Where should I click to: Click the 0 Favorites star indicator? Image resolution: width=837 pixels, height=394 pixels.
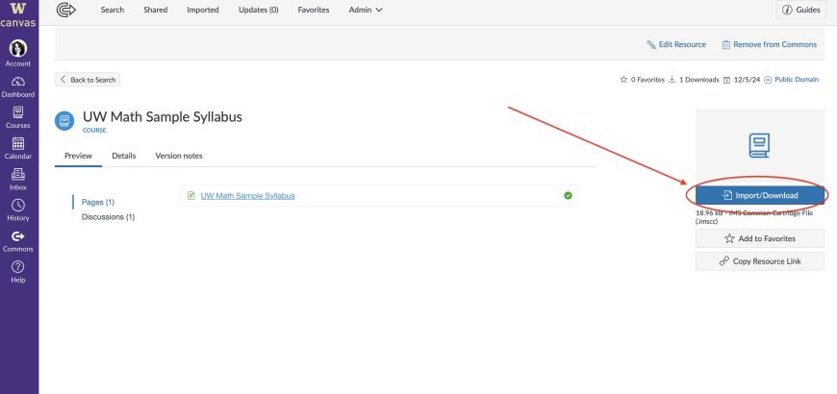(642, 80)
